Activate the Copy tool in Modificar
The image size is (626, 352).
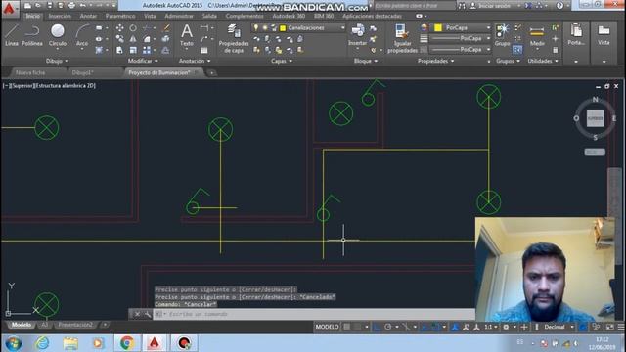119,39
